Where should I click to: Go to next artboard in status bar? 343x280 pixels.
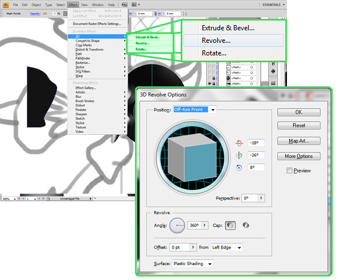[39, 199]
